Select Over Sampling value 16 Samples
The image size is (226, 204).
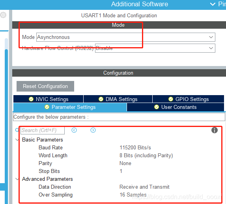point(133,195)
